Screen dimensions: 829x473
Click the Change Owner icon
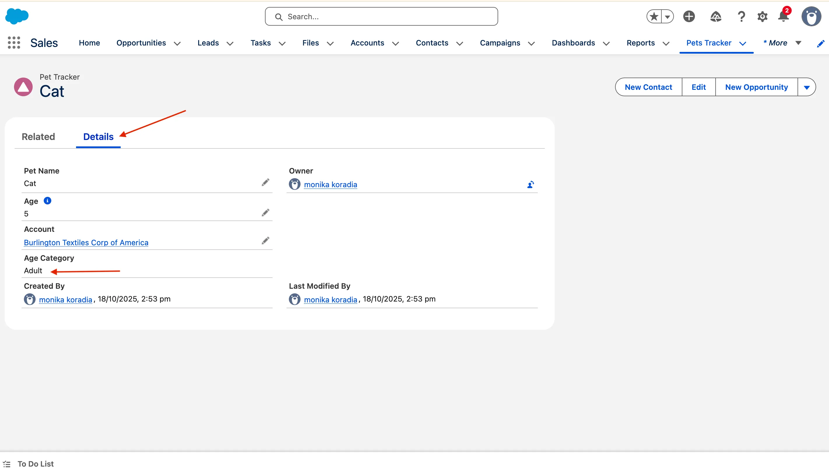(x=530, y=185)
